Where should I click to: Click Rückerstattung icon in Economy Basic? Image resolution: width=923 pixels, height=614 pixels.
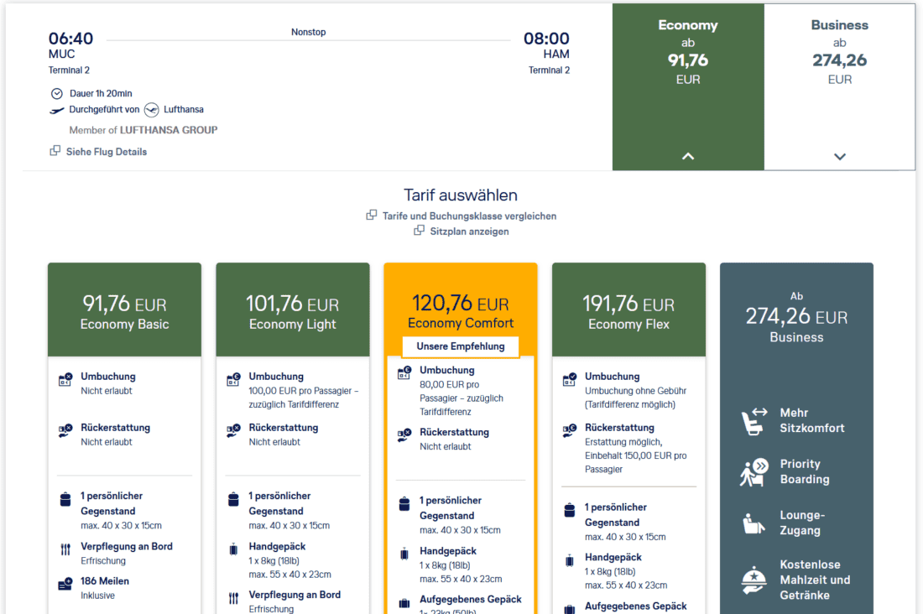[65, 430]
